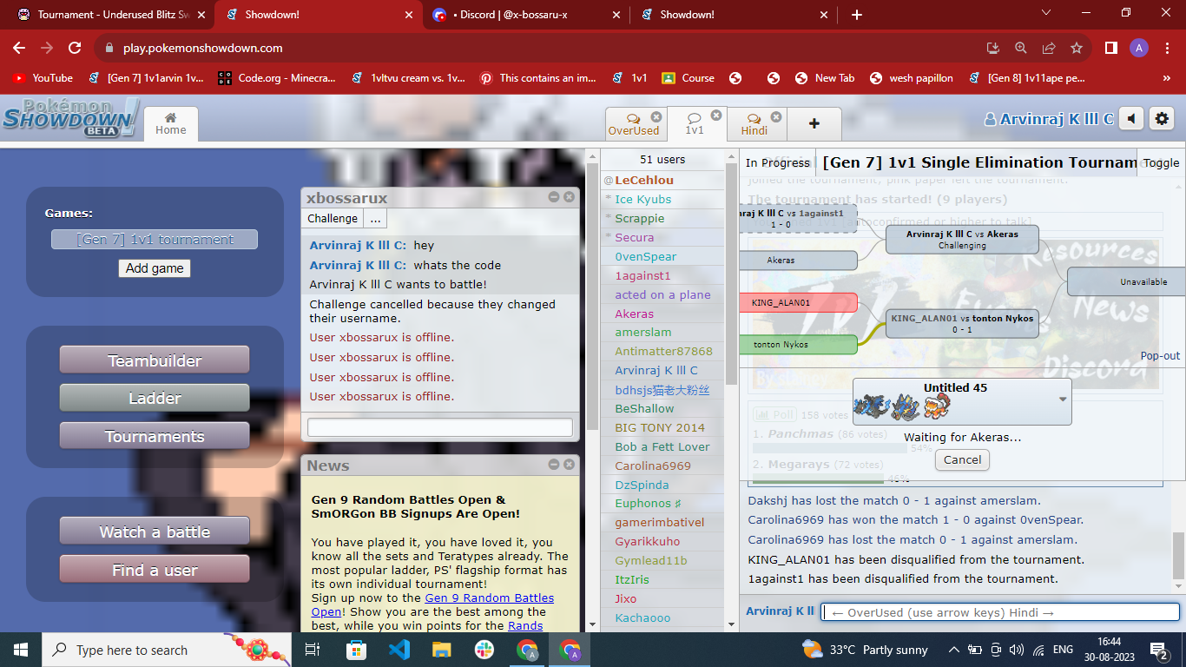Open the sound volume speaker button
1186x667 pixels.
[1130, 119]
